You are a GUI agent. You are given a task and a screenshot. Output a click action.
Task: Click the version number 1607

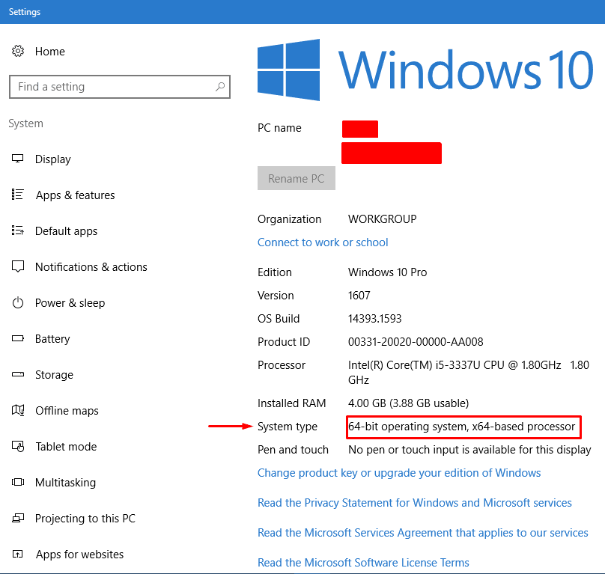pos(359,296)
